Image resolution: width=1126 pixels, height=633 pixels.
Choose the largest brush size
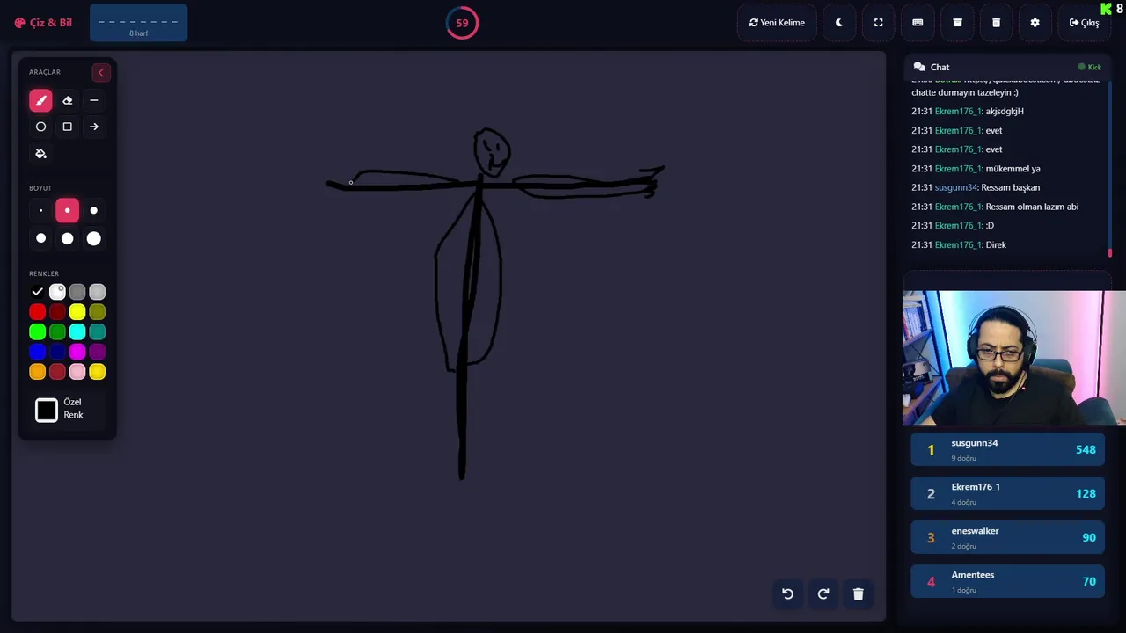click(93, 238)
